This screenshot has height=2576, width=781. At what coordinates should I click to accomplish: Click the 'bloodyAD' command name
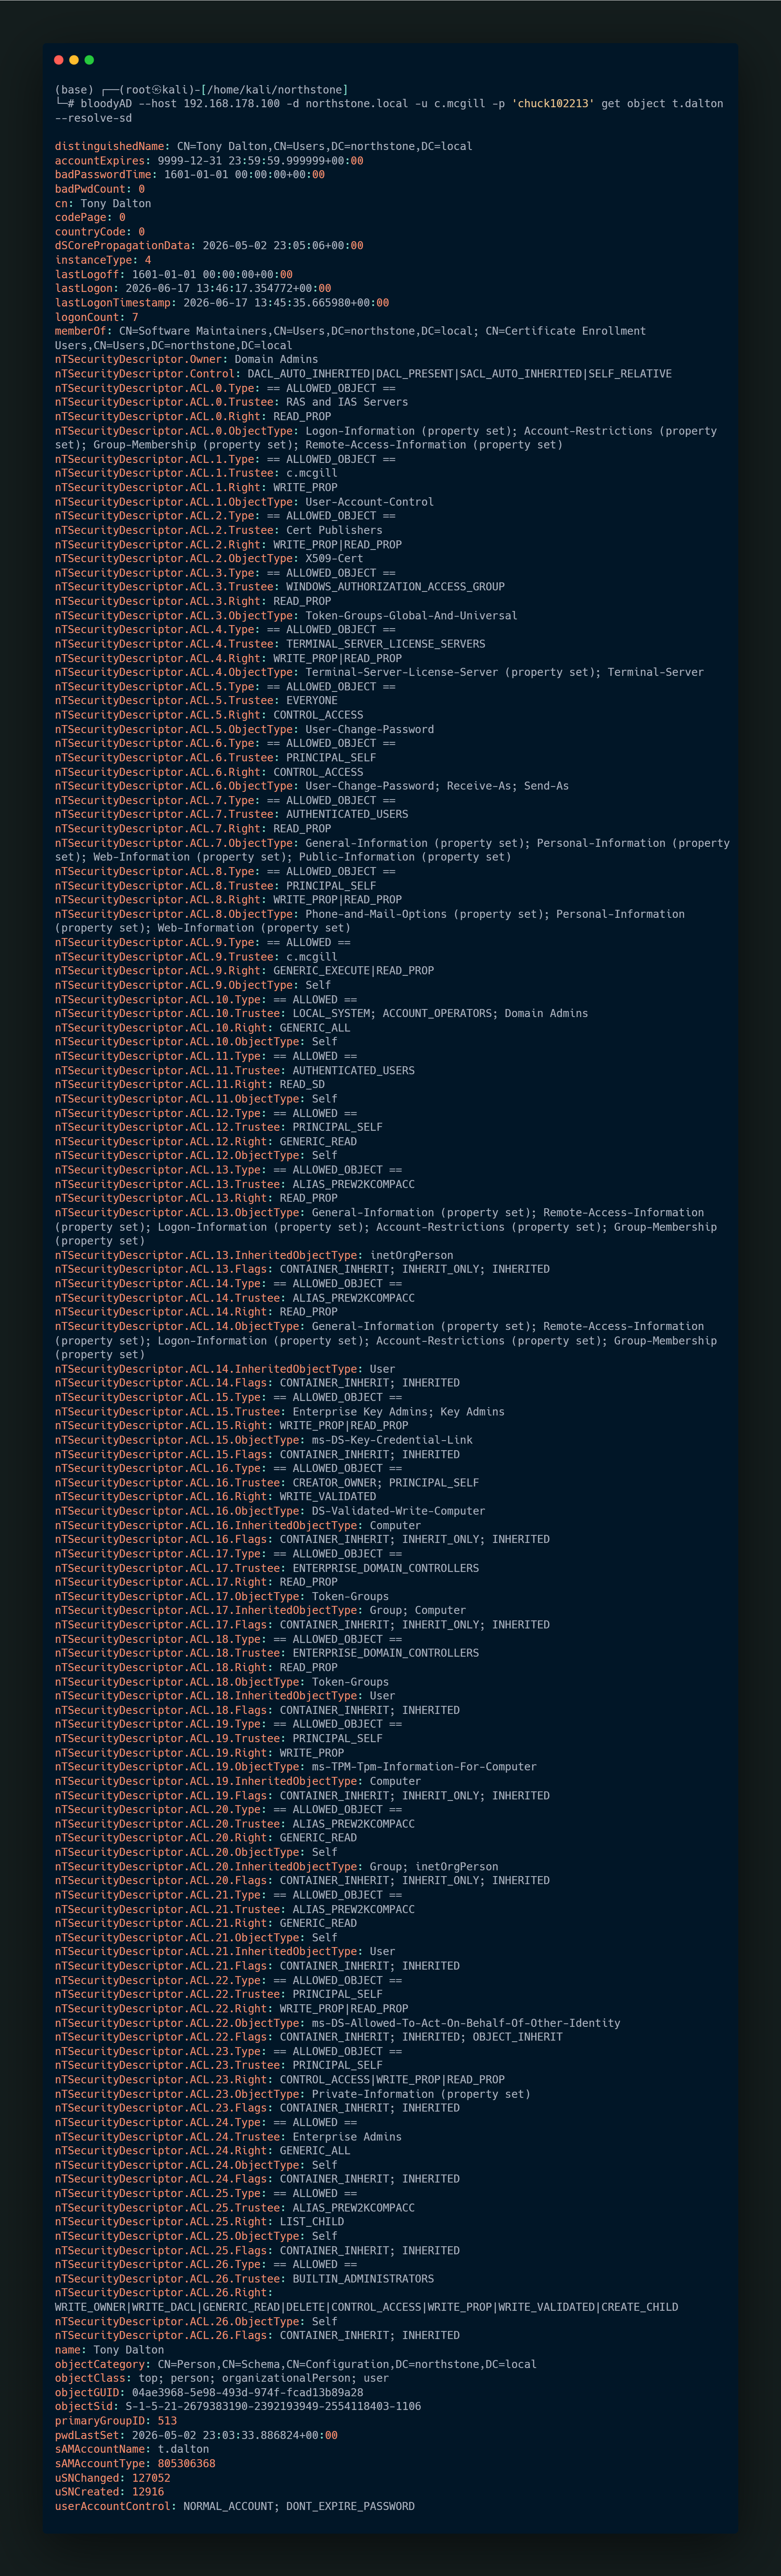click(107, 104)
